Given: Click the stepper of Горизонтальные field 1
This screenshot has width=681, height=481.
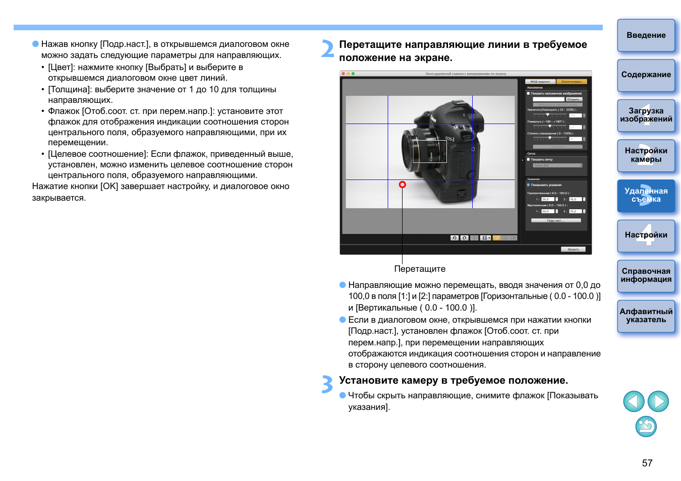Looking at the screenshot, I should pyautogui.click(x=557, y=199).
